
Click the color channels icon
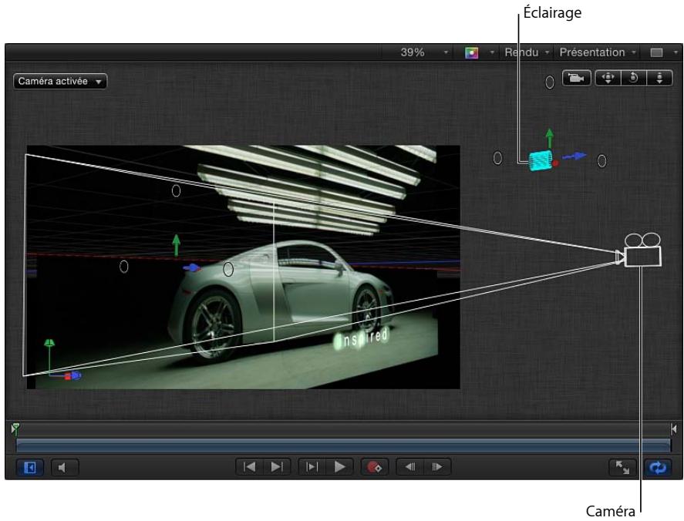(472, 52)
